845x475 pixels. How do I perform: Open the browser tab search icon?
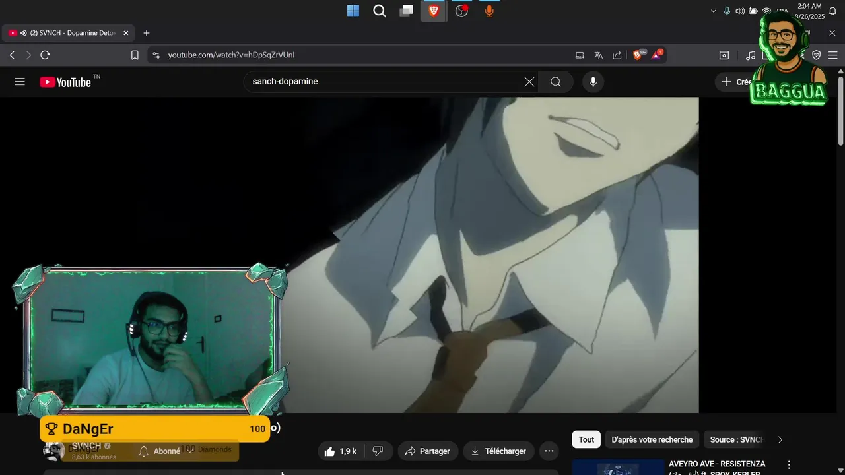tap(724, 55)
